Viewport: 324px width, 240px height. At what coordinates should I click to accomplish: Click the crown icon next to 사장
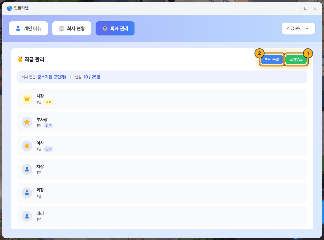pos(27,99)
